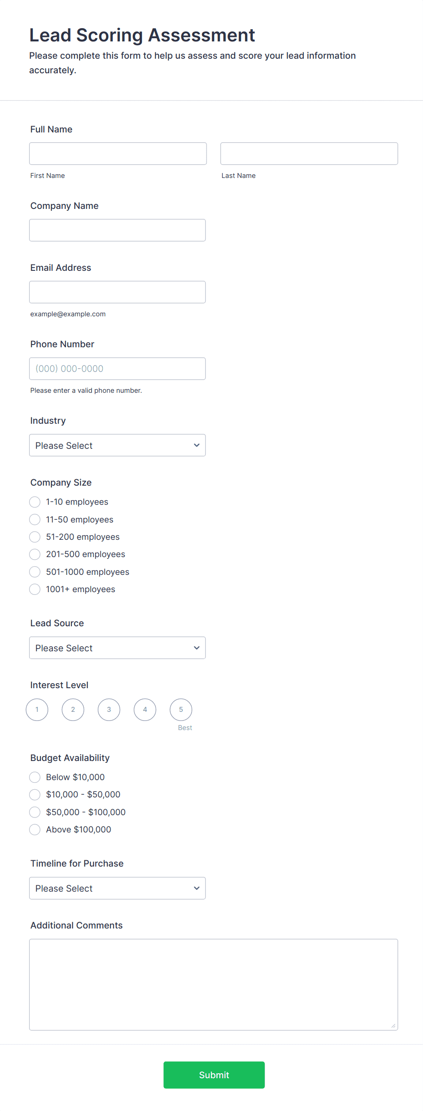
Task: Choose the $50,000 - $100,000 budget
Action: [35, 812]
